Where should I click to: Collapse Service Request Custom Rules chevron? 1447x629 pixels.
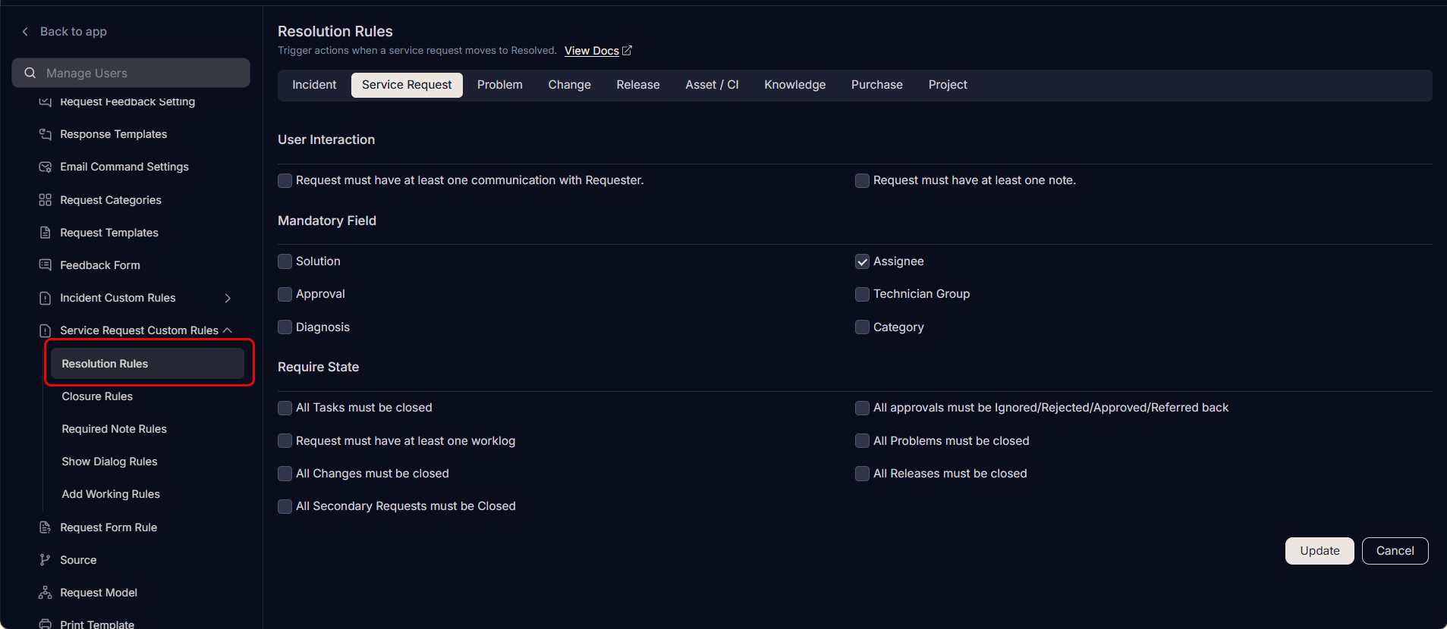pyautogui.click(x=228, y=330)
